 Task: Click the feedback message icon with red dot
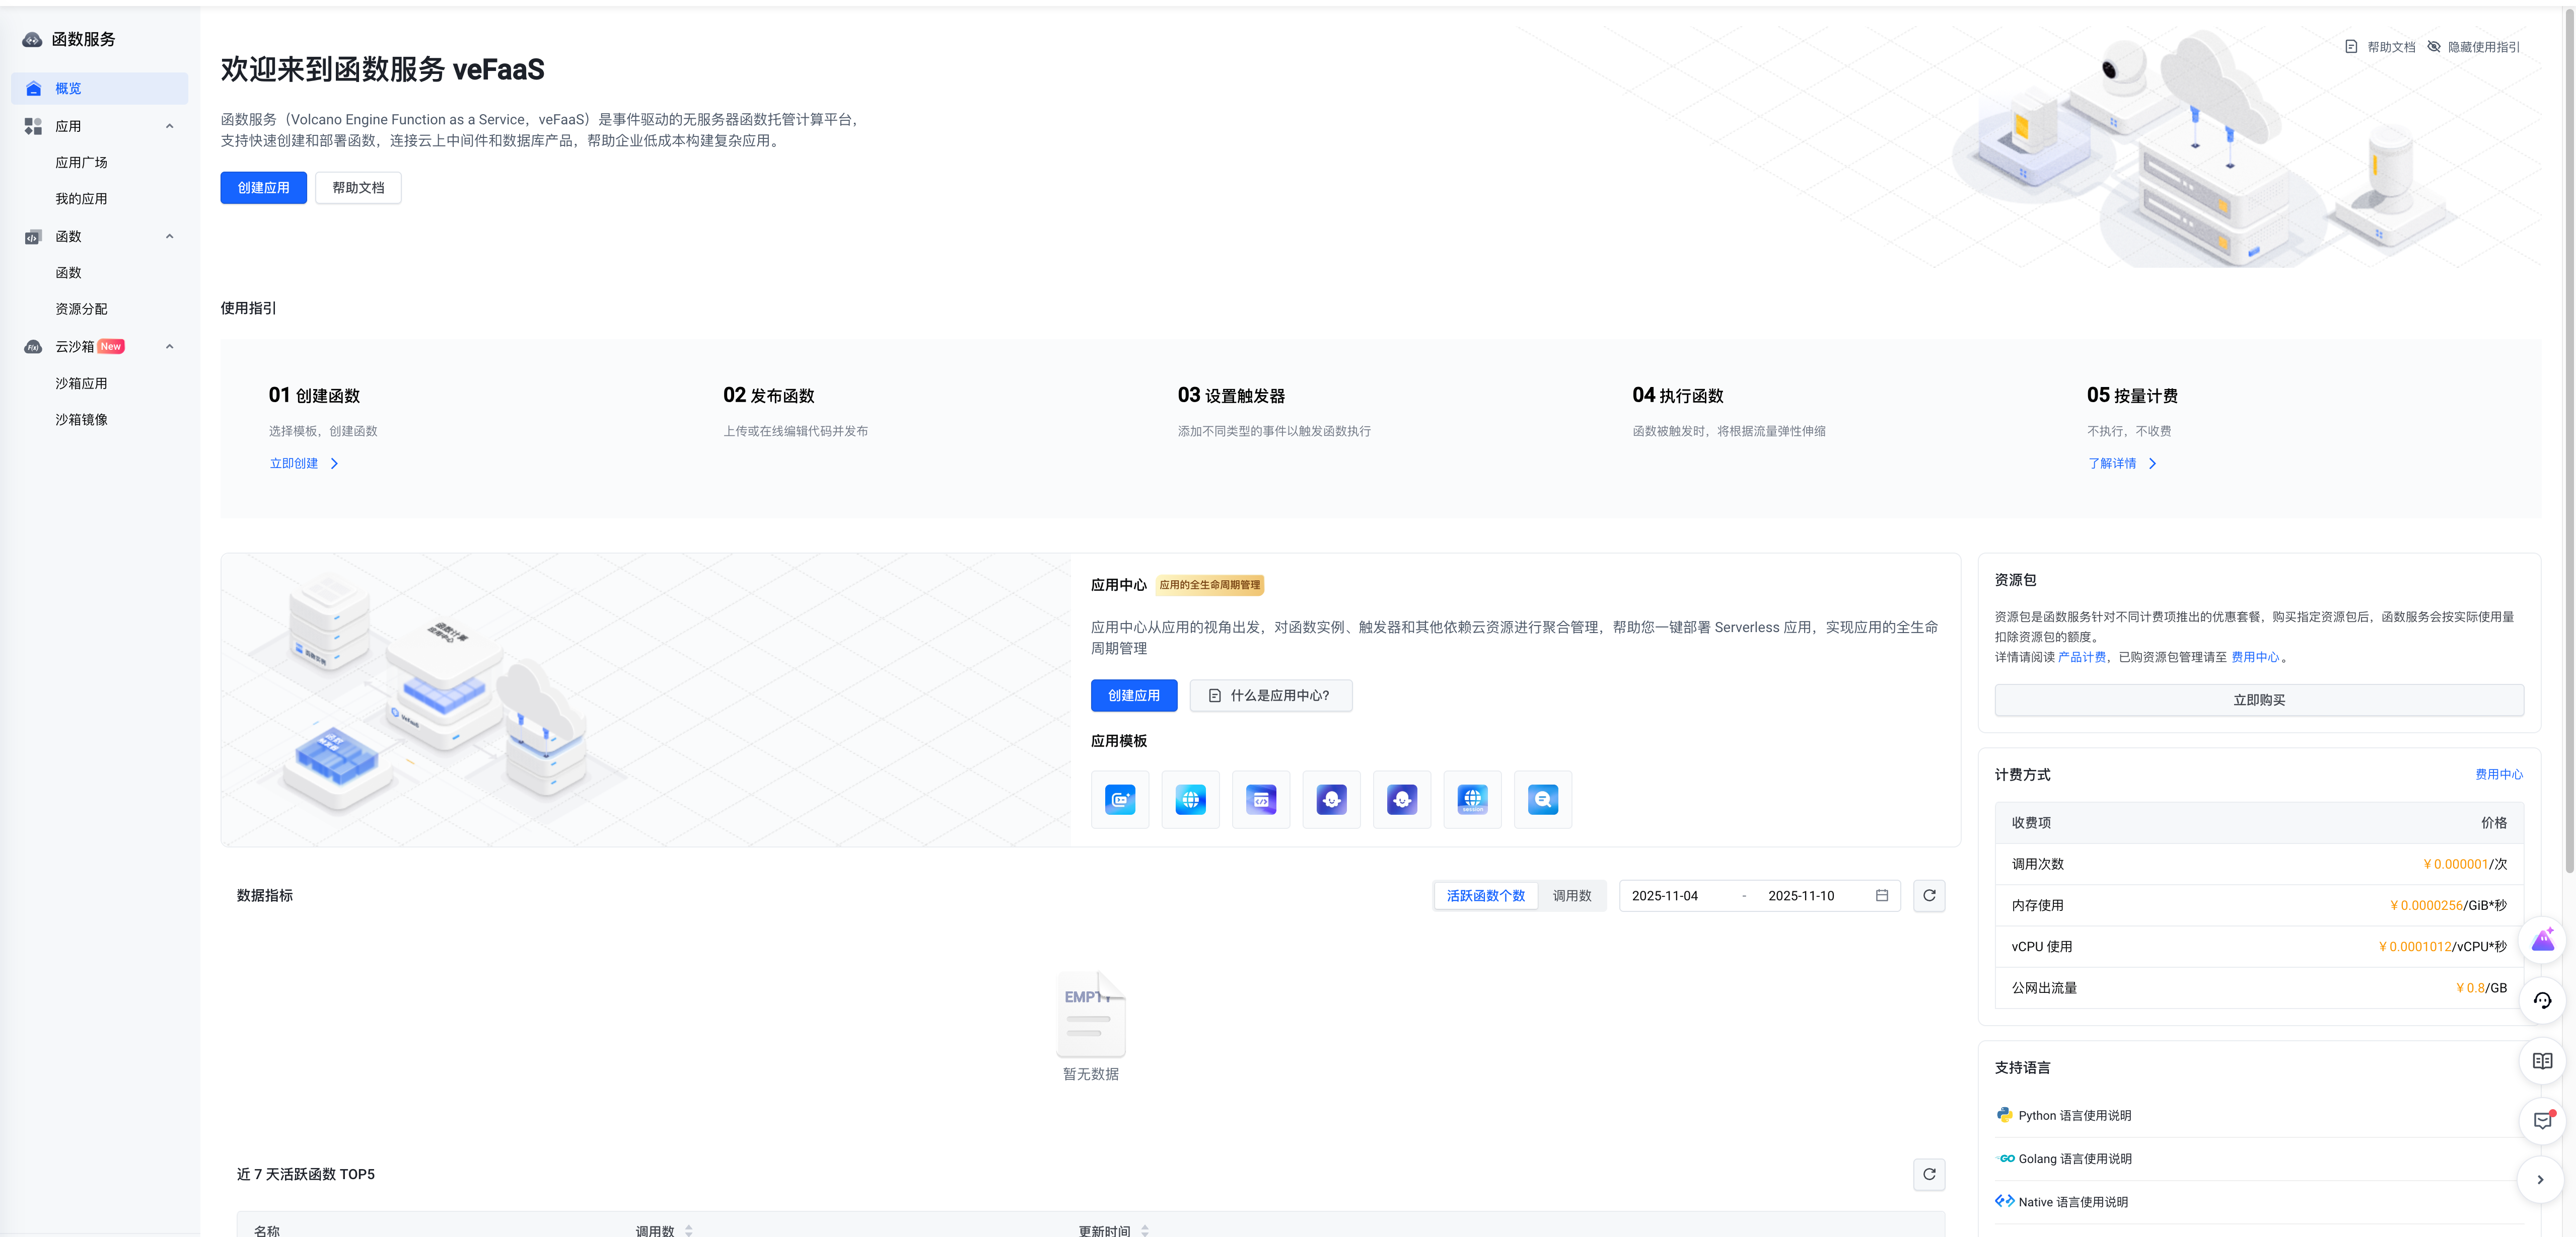pos(2542,1121)
